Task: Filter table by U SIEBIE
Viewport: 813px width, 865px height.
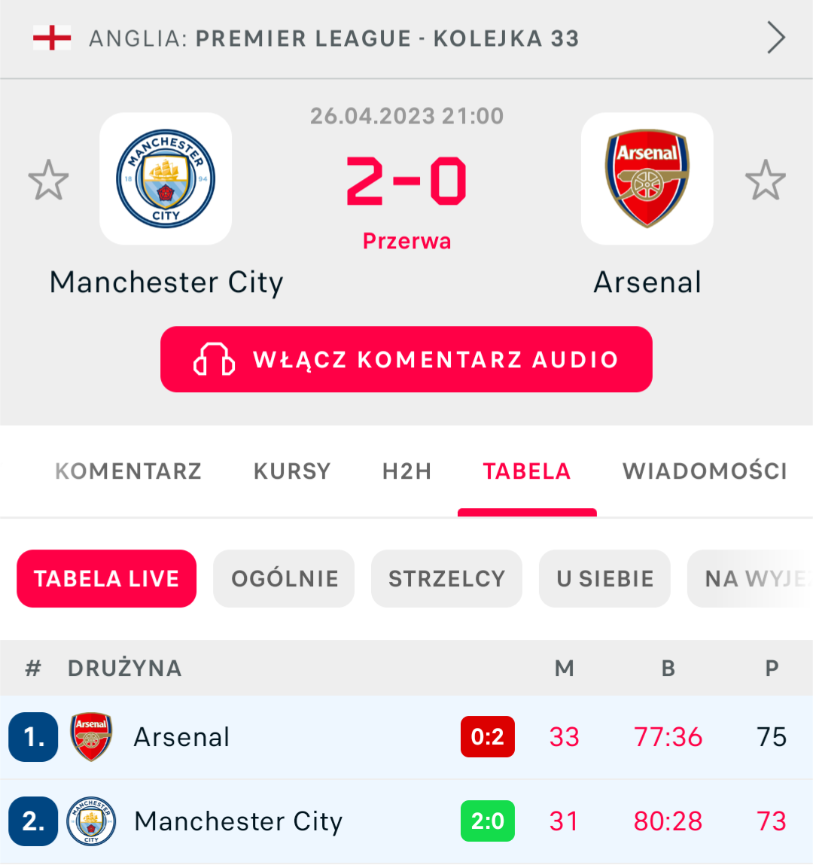Action: 604,578
